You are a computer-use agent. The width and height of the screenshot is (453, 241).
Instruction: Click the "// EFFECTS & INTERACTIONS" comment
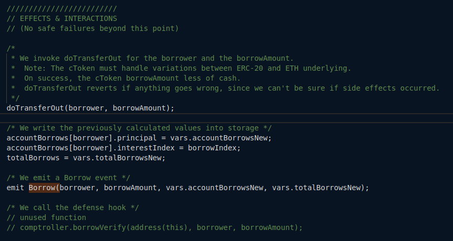[x=62, y=19]
